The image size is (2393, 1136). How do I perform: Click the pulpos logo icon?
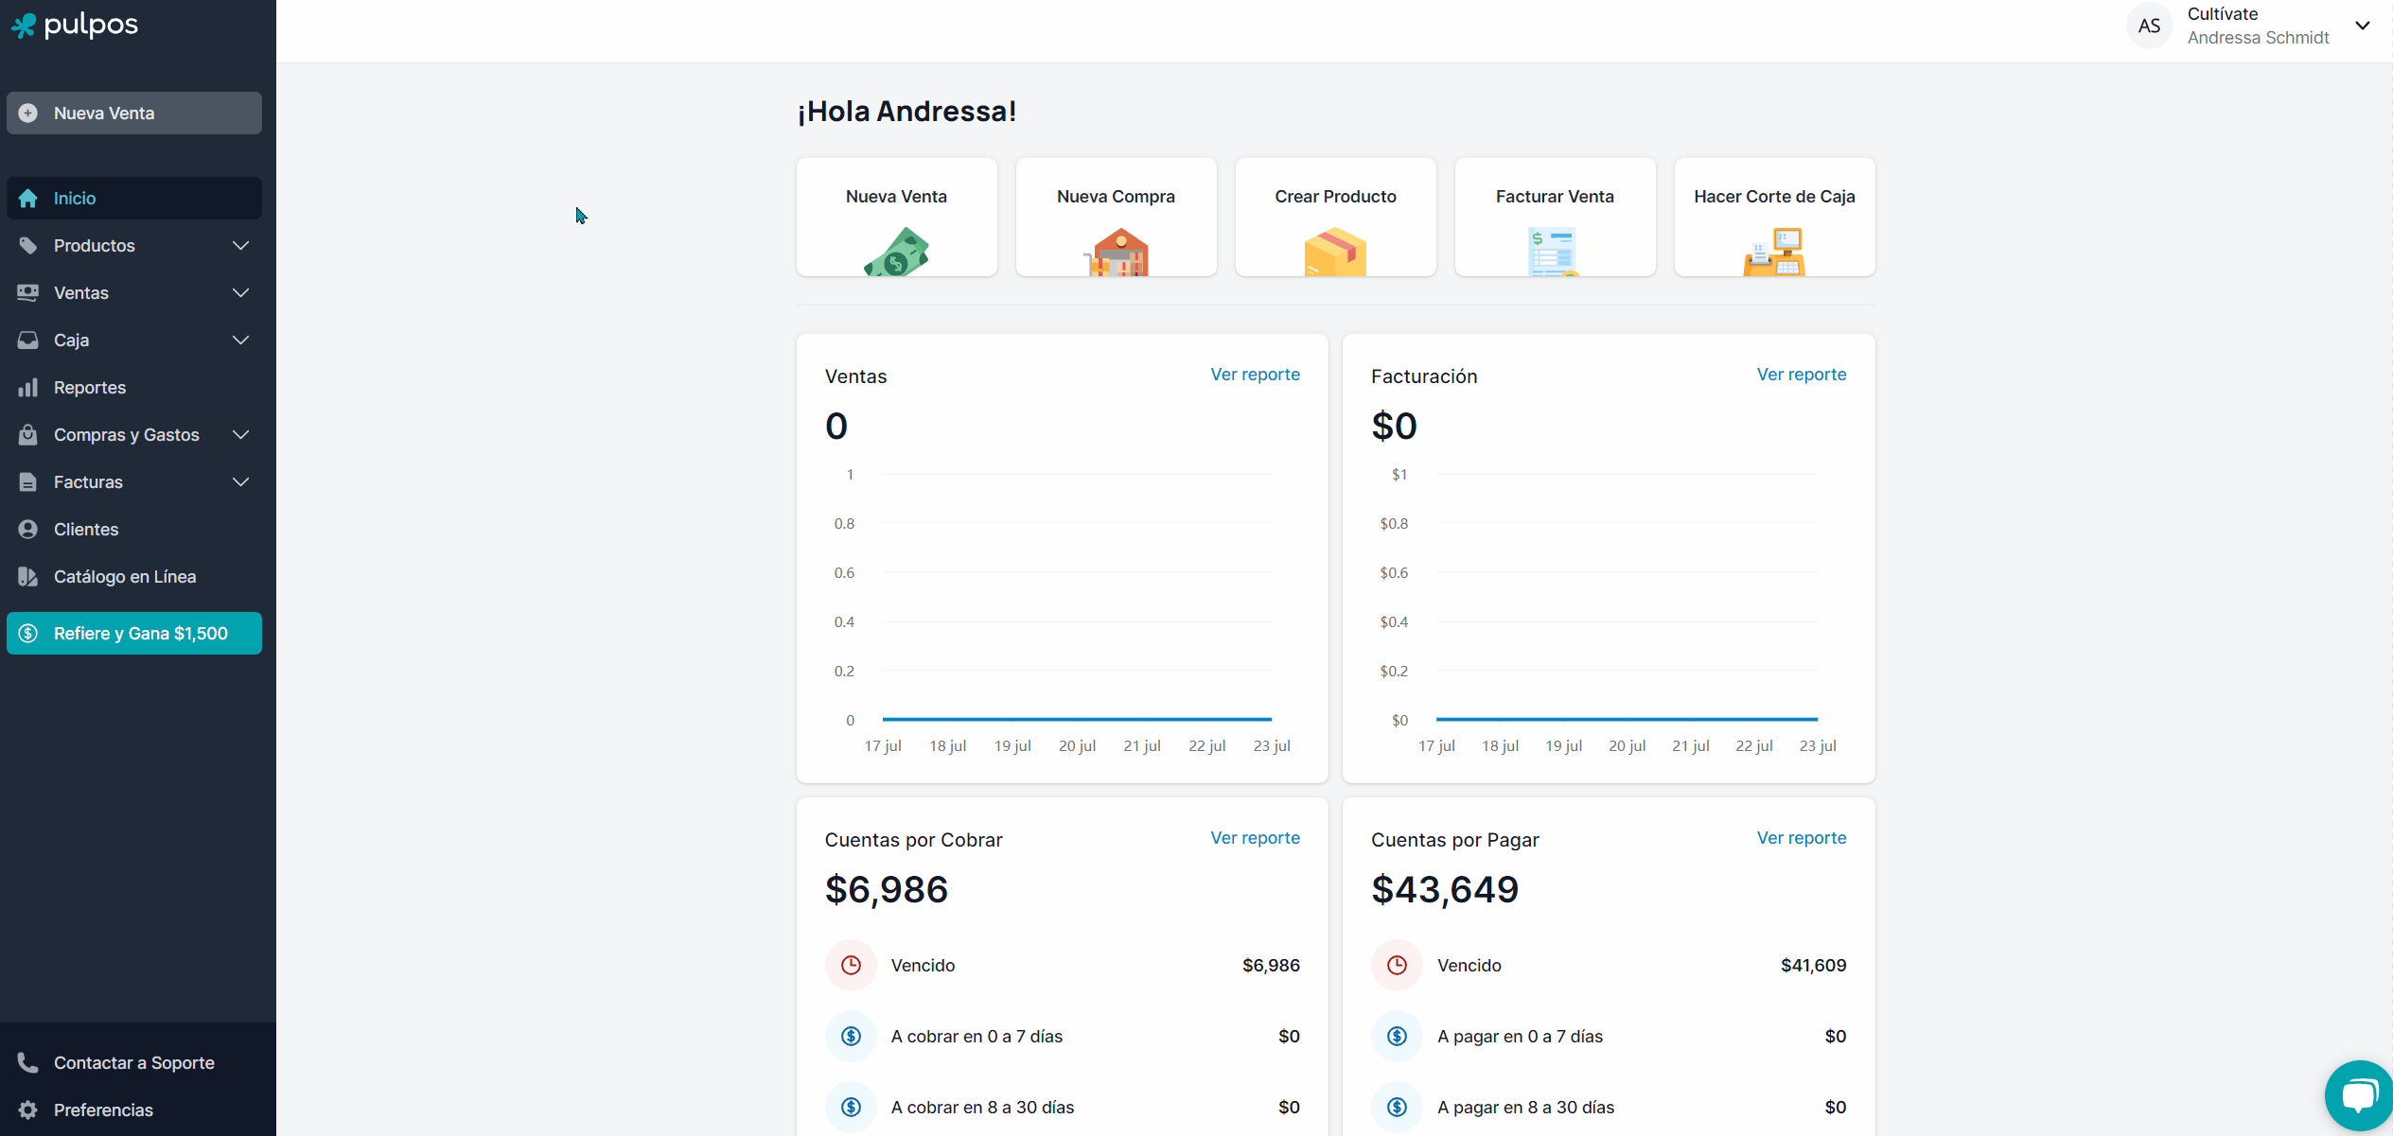click(24, 26)
